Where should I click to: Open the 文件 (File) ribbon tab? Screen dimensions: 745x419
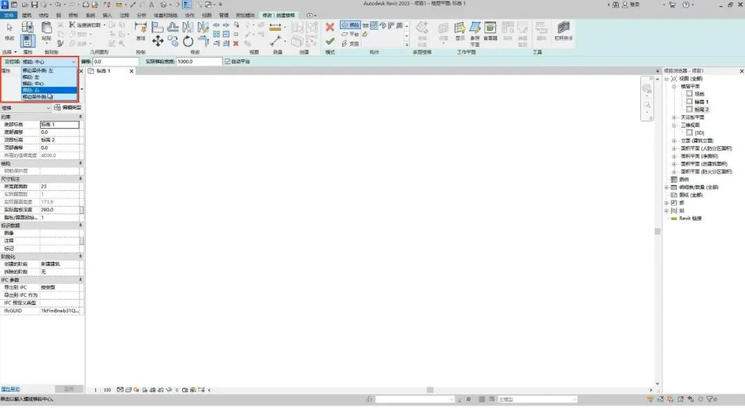point(8,15)
